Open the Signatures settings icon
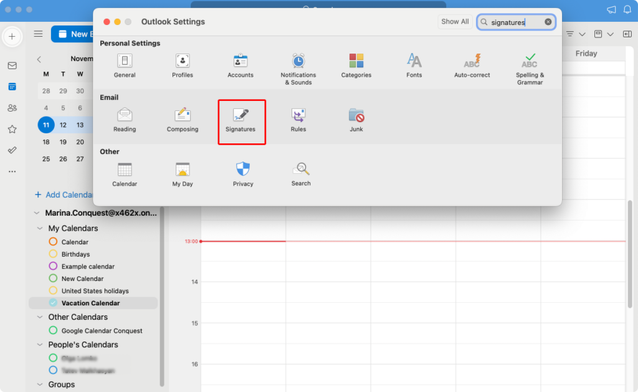The width and height of the screenshot is (638, 392). click(240, 115)
